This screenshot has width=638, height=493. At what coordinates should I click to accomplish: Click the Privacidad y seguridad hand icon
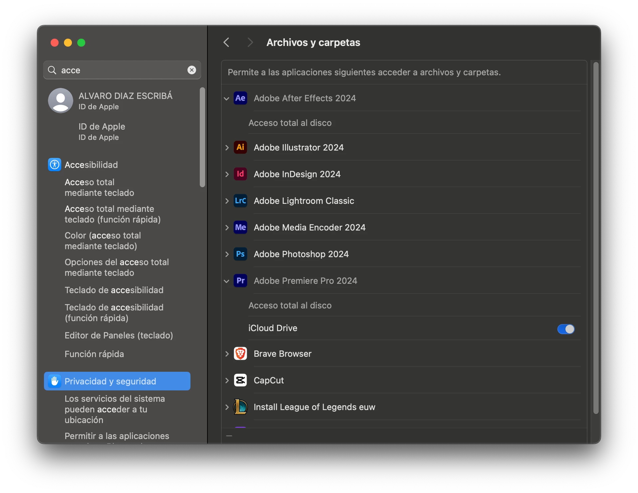(55, 381)
